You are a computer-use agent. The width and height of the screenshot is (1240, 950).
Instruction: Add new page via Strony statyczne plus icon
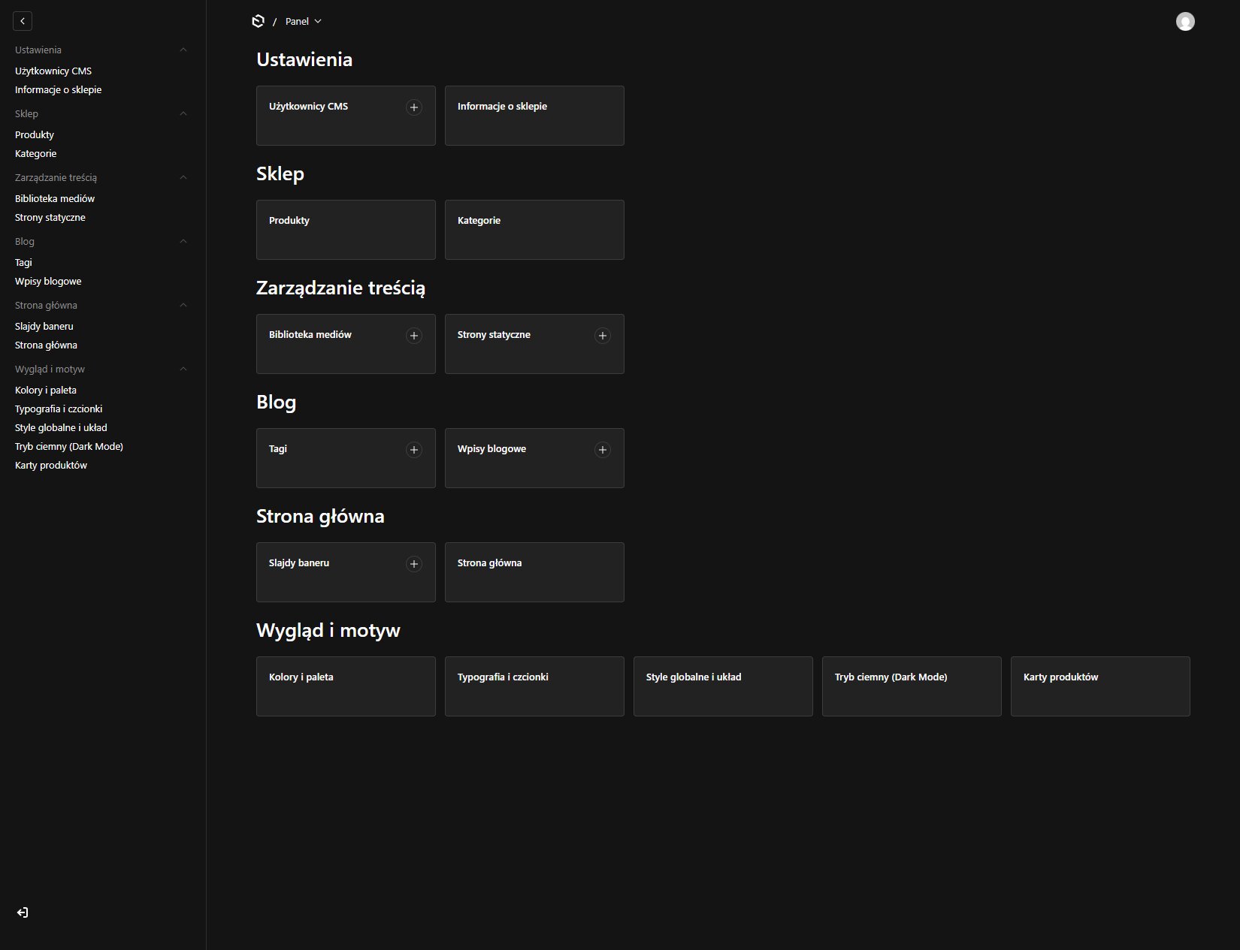pos(603,336)
